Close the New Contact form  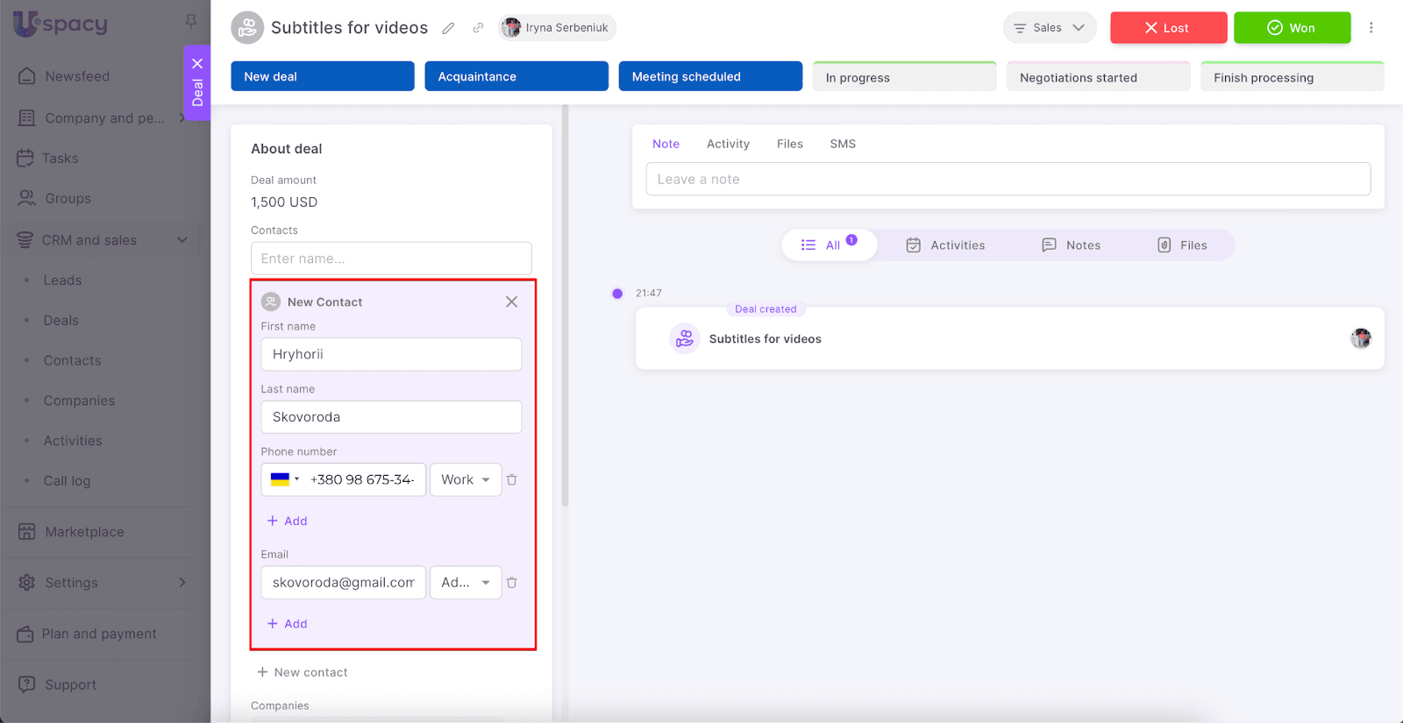coord(511,301)
